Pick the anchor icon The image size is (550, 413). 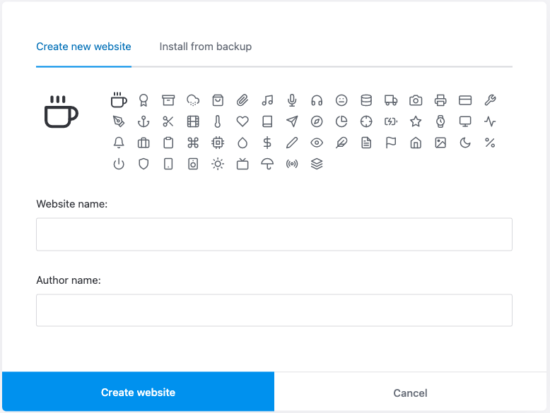tap(144, 121)
